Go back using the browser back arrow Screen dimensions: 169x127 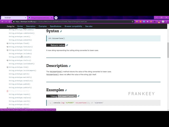coord(2,22)
